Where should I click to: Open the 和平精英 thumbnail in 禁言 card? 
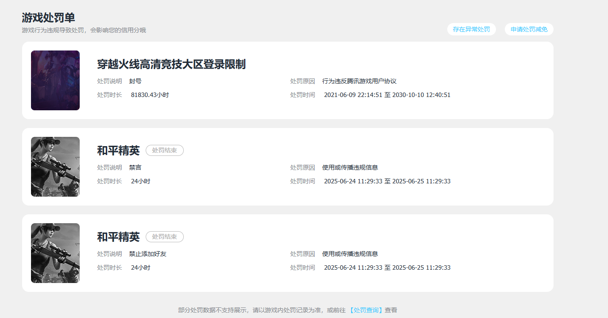pyautogui.click(x=55, y=167)
